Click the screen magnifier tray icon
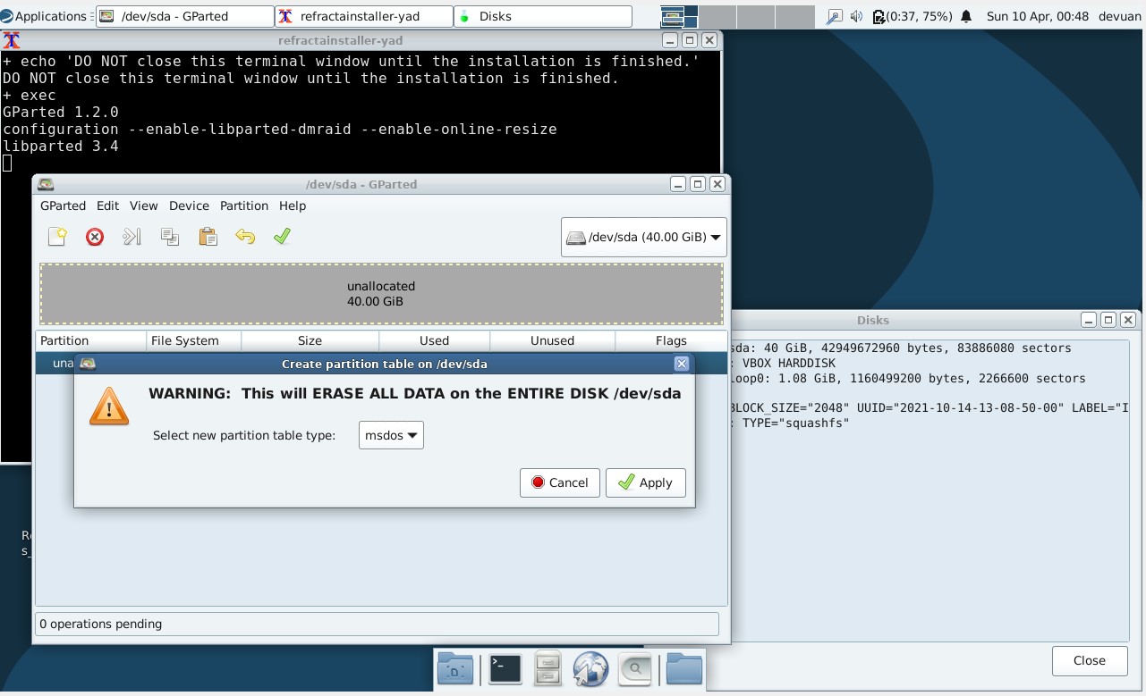This screenshot has height=696, width=1146. (834, 16)
